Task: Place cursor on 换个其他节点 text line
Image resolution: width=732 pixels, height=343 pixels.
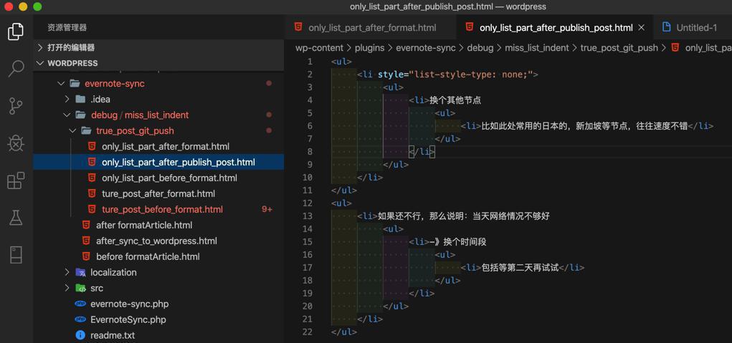Action: 456,100
